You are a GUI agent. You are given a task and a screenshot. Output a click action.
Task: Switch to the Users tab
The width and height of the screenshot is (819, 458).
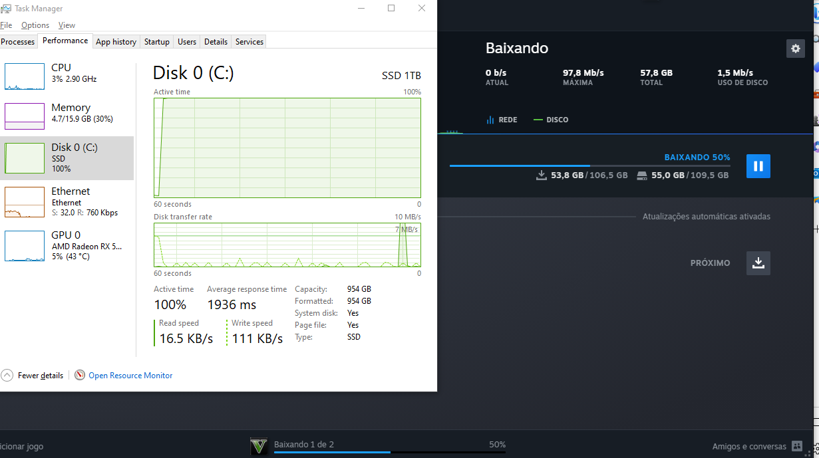click(x=187, y=41)
